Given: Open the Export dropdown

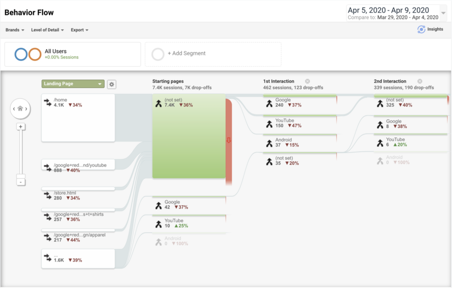Looking at the screenshot, I should pos(79,30).
